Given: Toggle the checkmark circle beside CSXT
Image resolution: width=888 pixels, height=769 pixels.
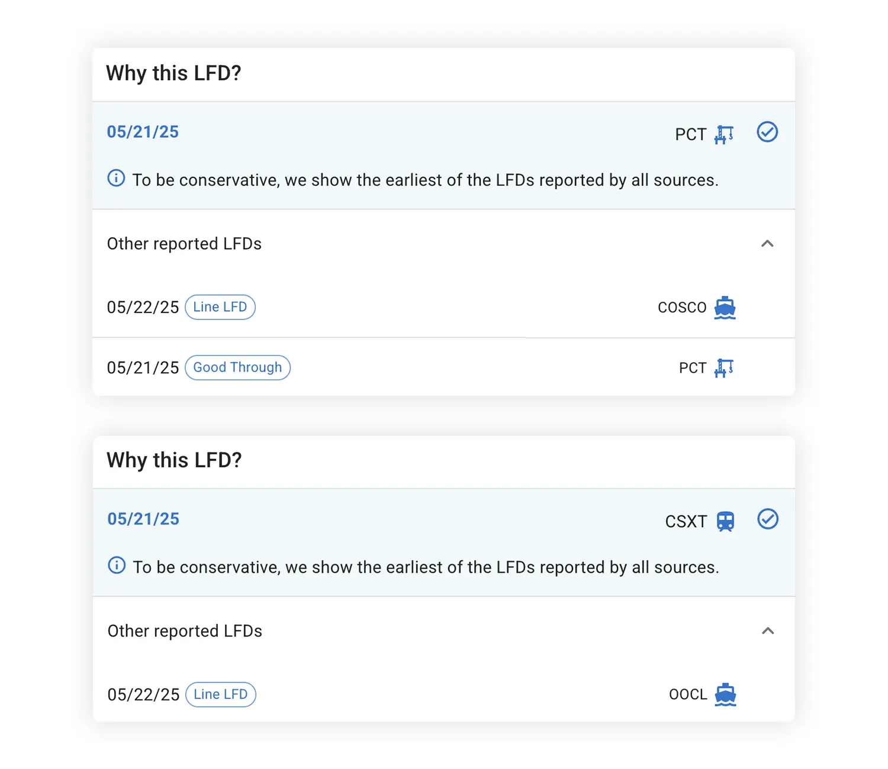Looking at the screenshot, I should [768, 519].
